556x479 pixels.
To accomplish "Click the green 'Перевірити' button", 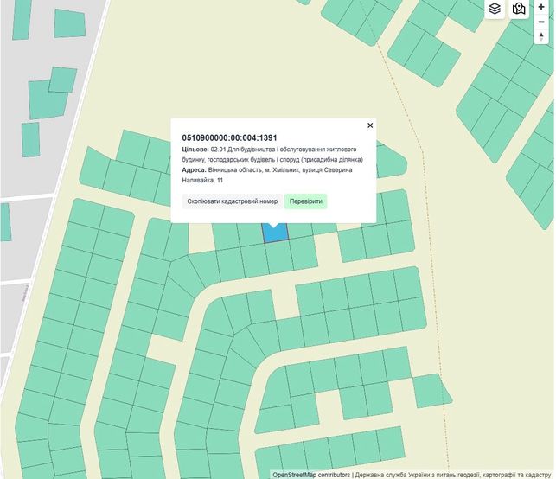I will (x=305, y=201).
